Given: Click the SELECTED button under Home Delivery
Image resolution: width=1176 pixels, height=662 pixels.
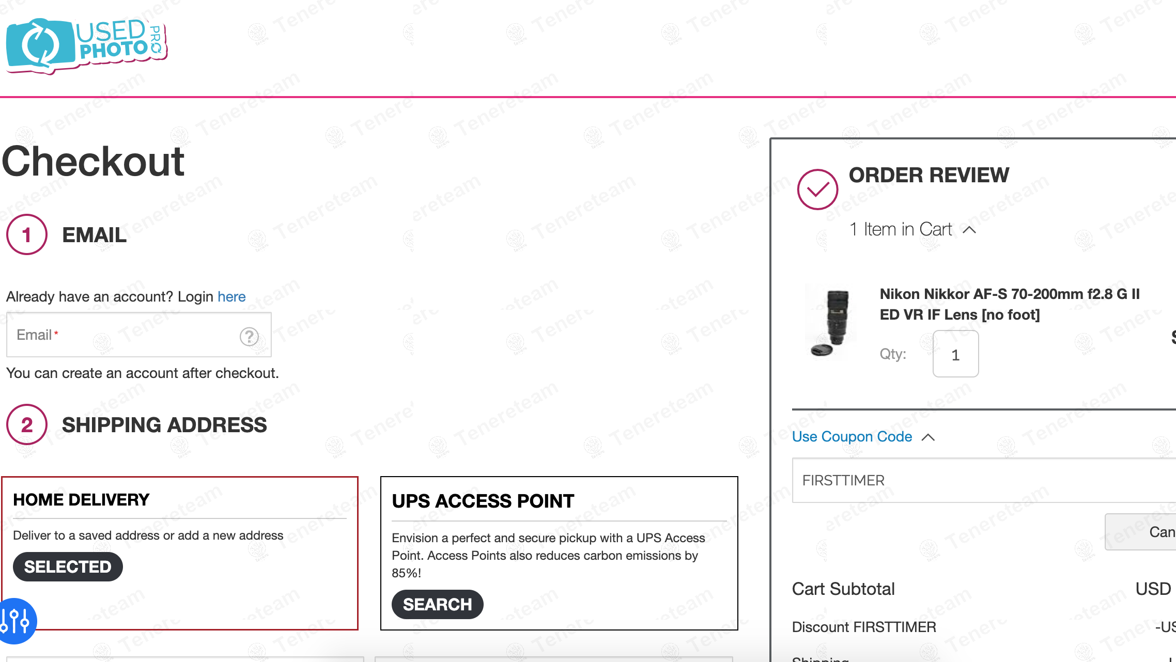Looking at the screenshot, I should [68, 567].
